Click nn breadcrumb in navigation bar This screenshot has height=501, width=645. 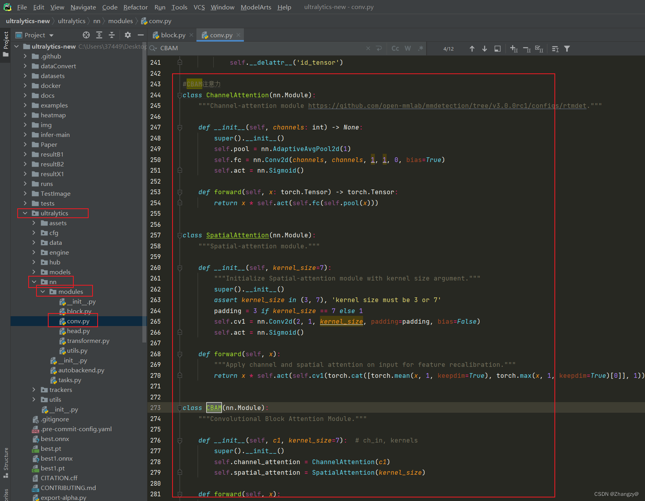click(x=96, y=21)
